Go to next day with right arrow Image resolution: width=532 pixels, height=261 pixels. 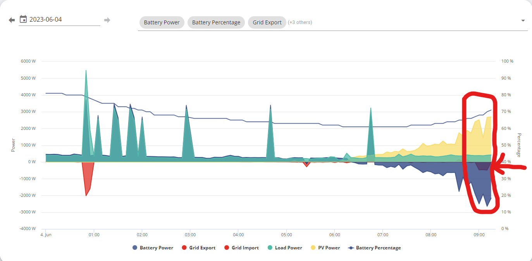coord(107,20)
